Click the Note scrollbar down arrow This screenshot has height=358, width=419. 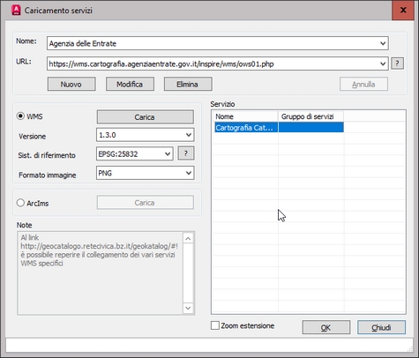coord(188,308)
